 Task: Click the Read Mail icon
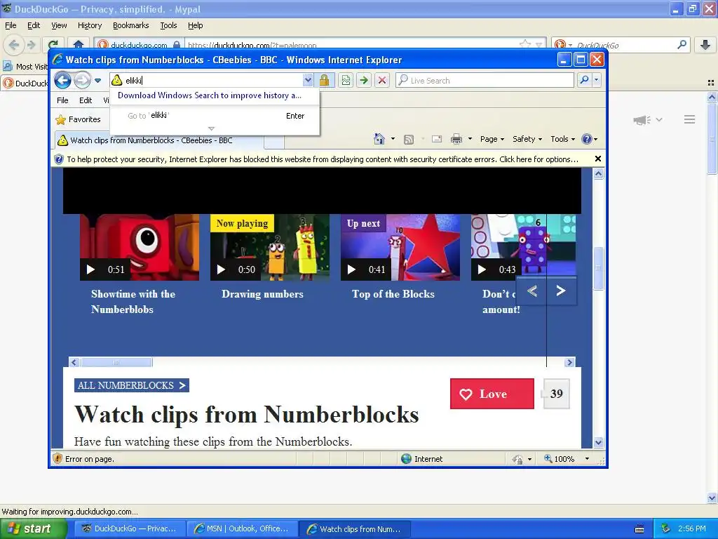tap(436, 140)
